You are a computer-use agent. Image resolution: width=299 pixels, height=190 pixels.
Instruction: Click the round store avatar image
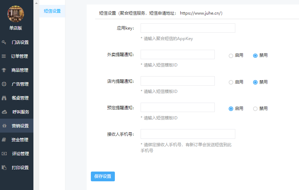(x=16, y=14)
